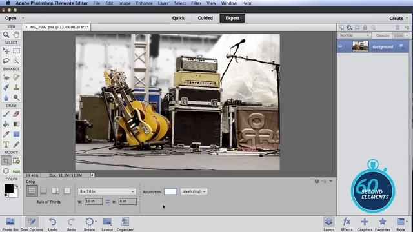Show the Effects panel
413x232 pixels.
click(347, 224)
